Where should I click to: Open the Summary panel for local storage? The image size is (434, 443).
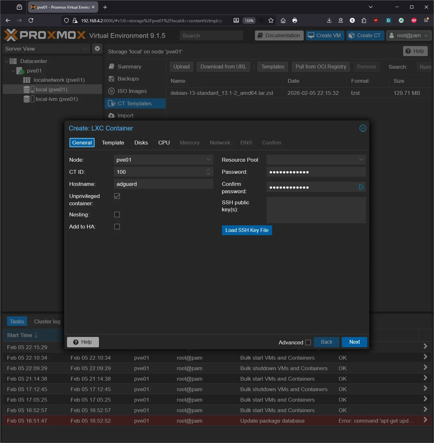[x=129, y=66]
